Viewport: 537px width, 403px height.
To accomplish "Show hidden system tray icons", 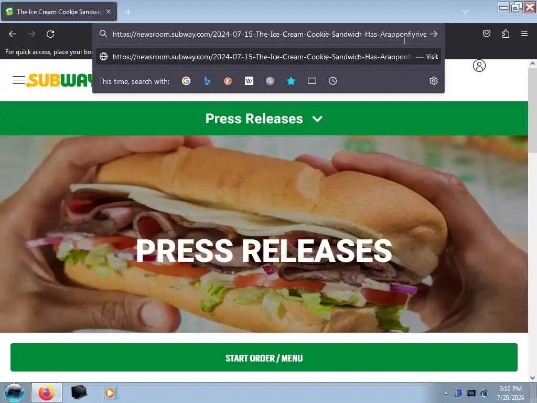I will coord(446,393).
